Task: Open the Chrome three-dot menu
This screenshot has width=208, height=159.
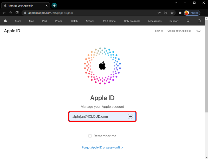Action: coord(204,13)
